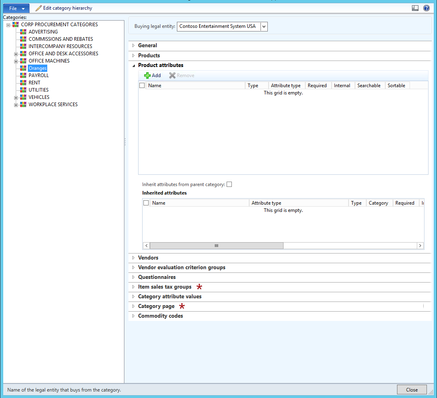
Task: Click the PAYROLL category icon
Action: [23, 75]
